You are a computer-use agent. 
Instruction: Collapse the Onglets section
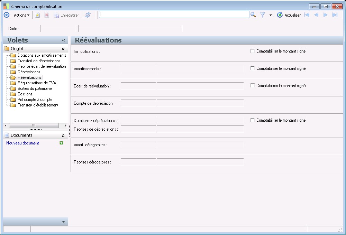(63, 49)
